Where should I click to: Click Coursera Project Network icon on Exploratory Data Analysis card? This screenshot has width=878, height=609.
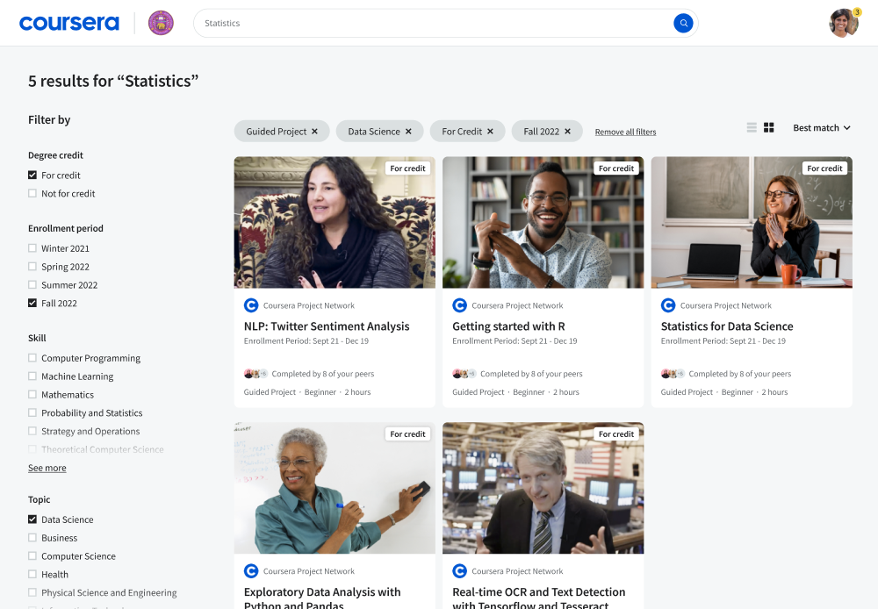[x=251, y=571]
